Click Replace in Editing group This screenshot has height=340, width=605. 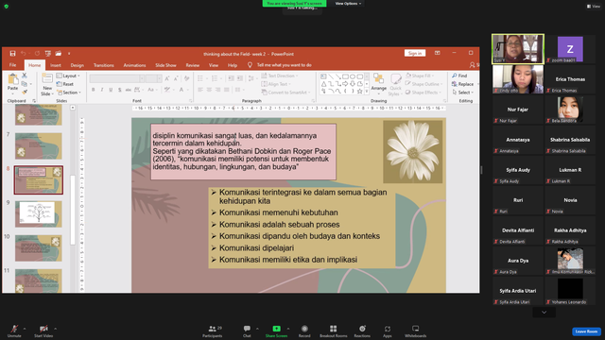(x=462, y=84)
